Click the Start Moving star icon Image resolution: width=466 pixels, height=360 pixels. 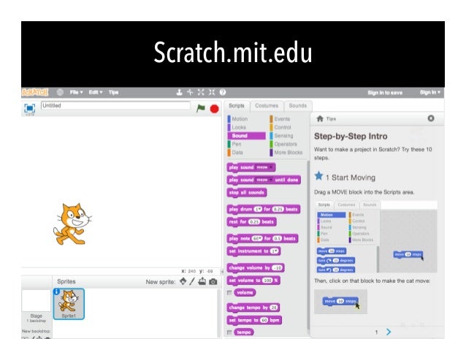[x=318, y=176]
